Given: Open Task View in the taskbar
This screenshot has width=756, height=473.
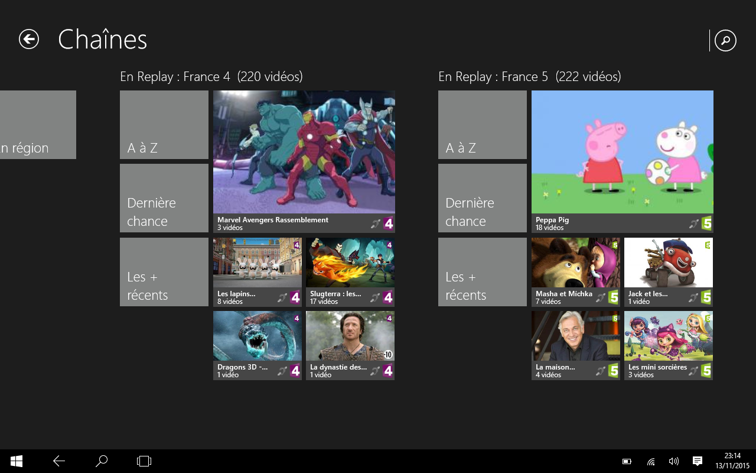Looking at the screenshot, I should 144,461.
